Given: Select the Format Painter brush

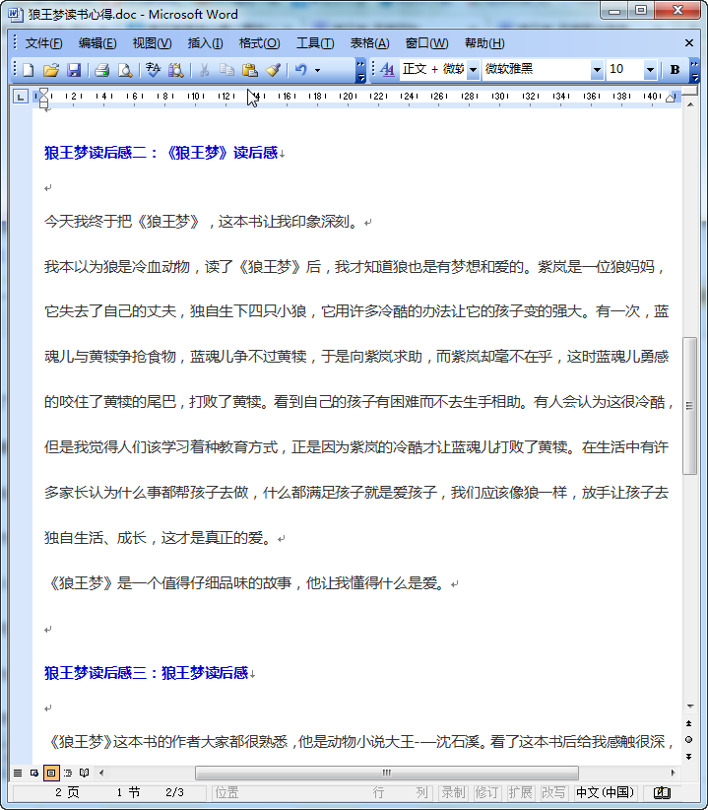Looking at the screenshot, I should coord(273,70).
